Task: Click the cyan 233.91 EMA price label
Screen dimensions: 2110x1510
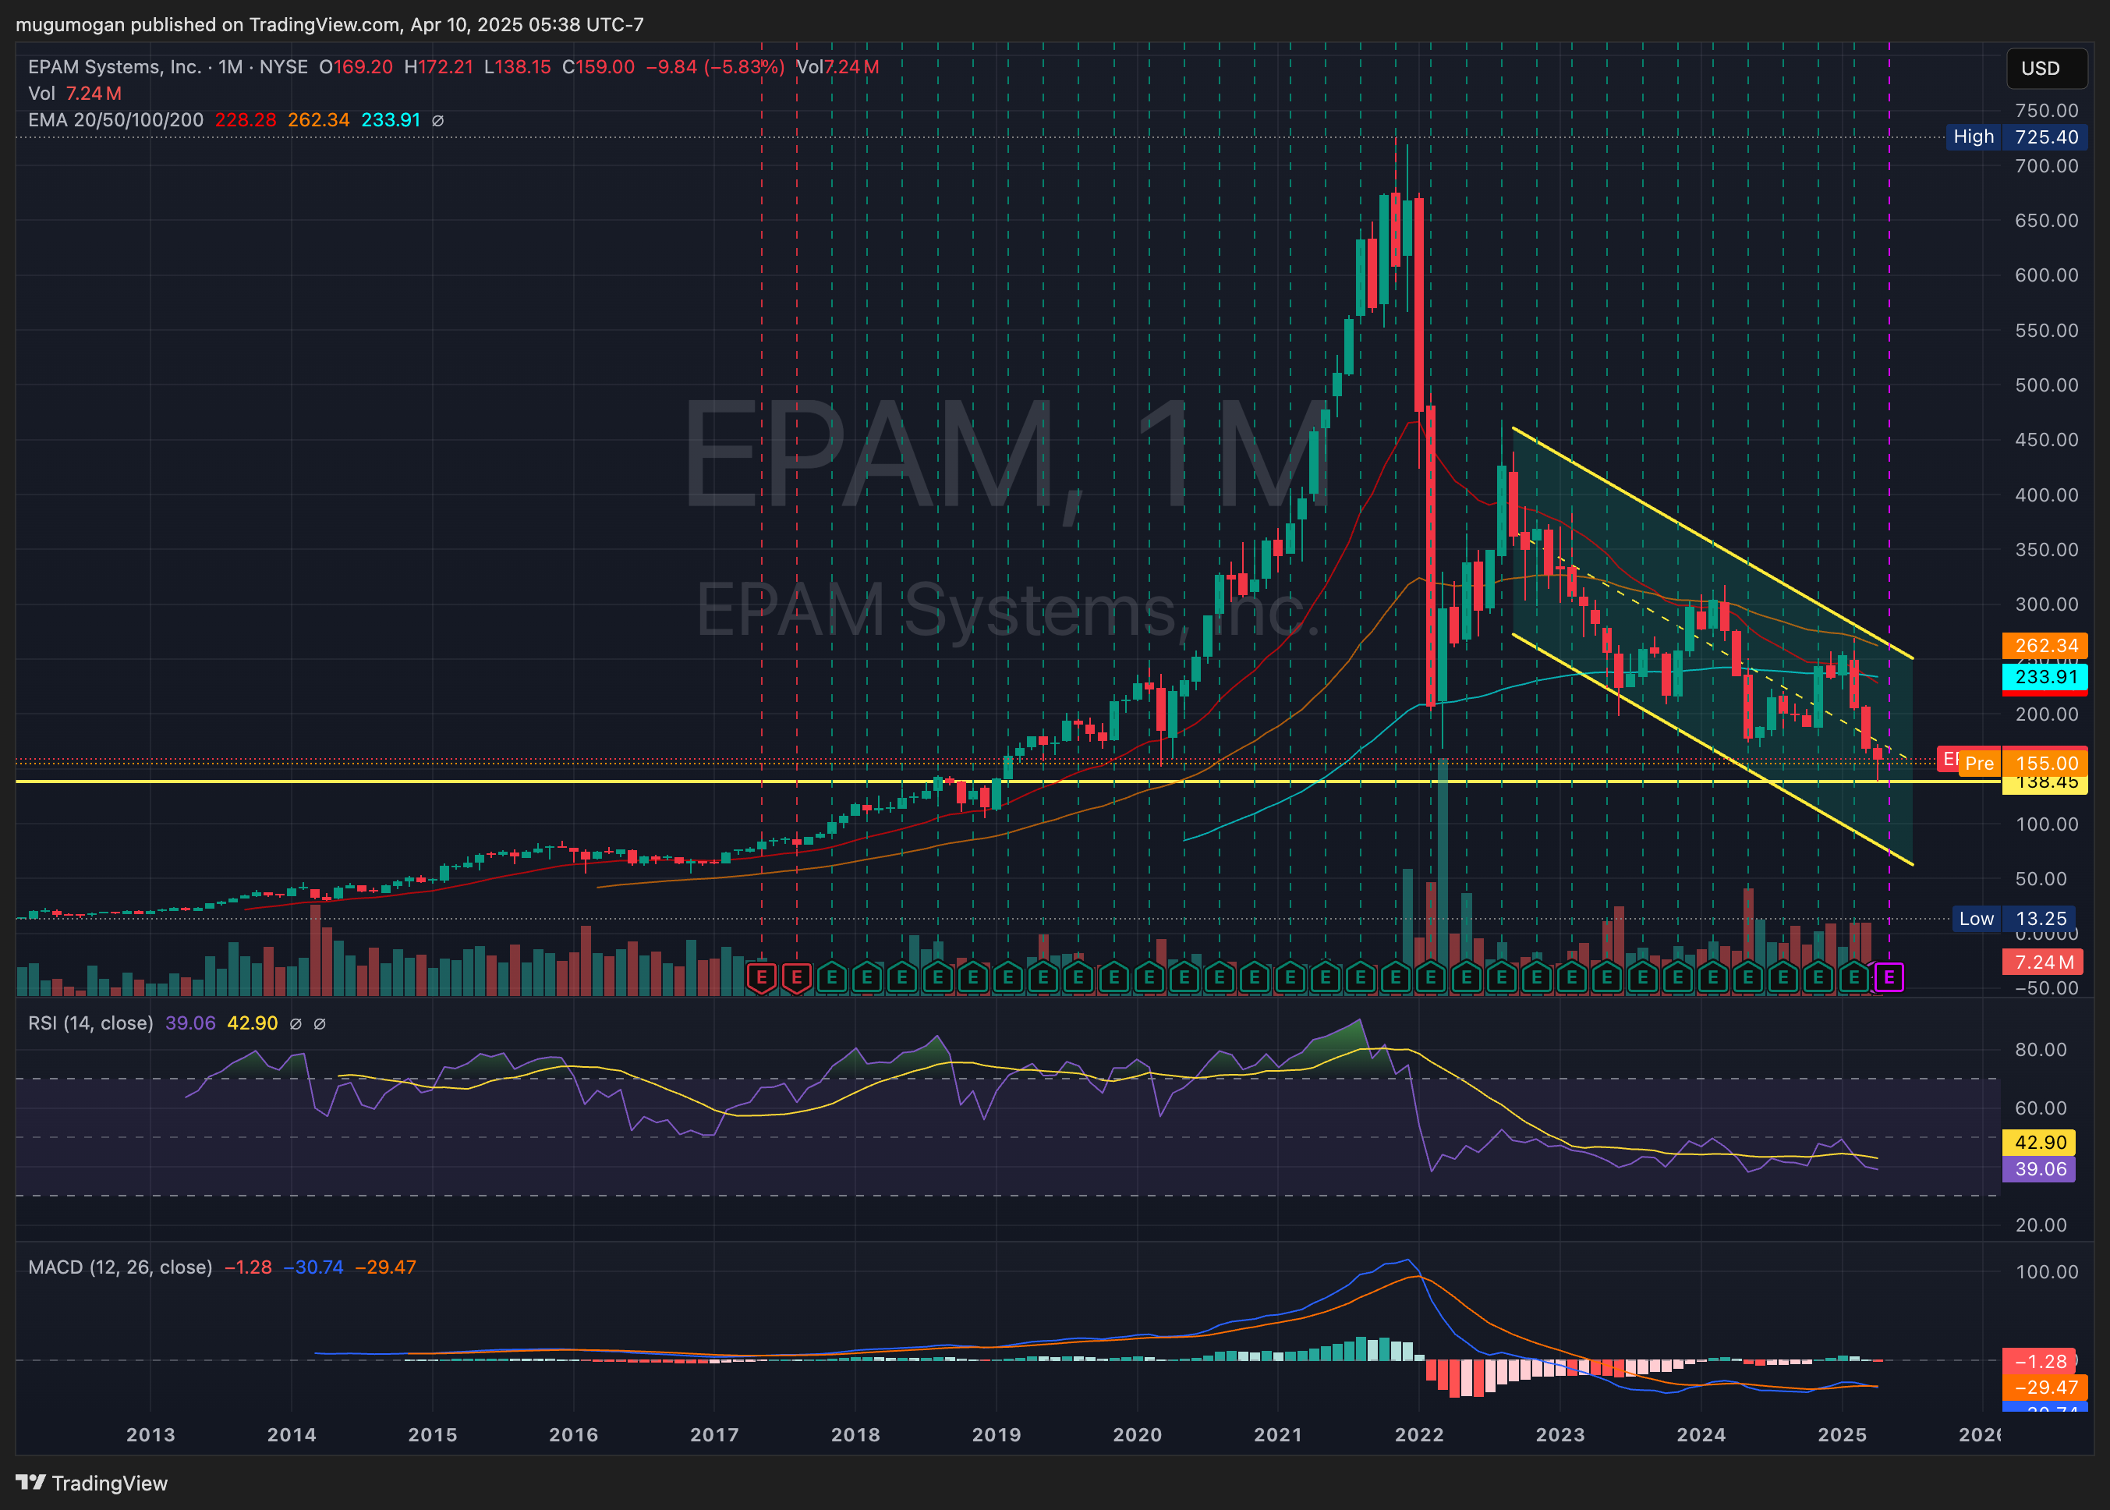Action: click(x=2045, y=677)
